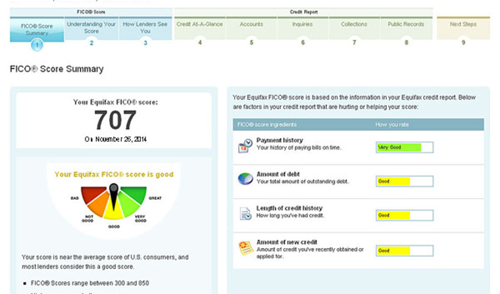Click the payment history calendar icon
500x294 pixels.
(245, 146)
